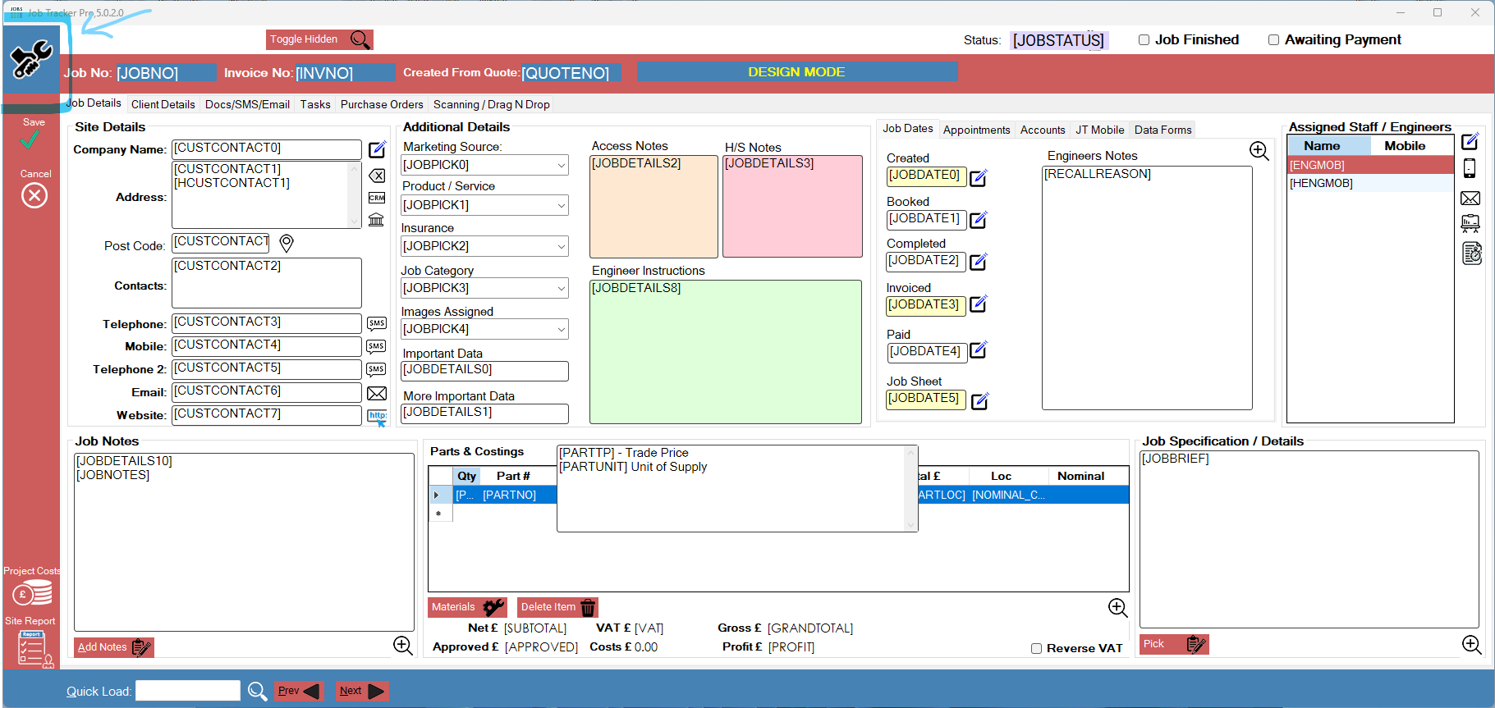Edit the Created date icon
Image resolution: width=1495 pixels, height=708 pixels.
point(979,177)
